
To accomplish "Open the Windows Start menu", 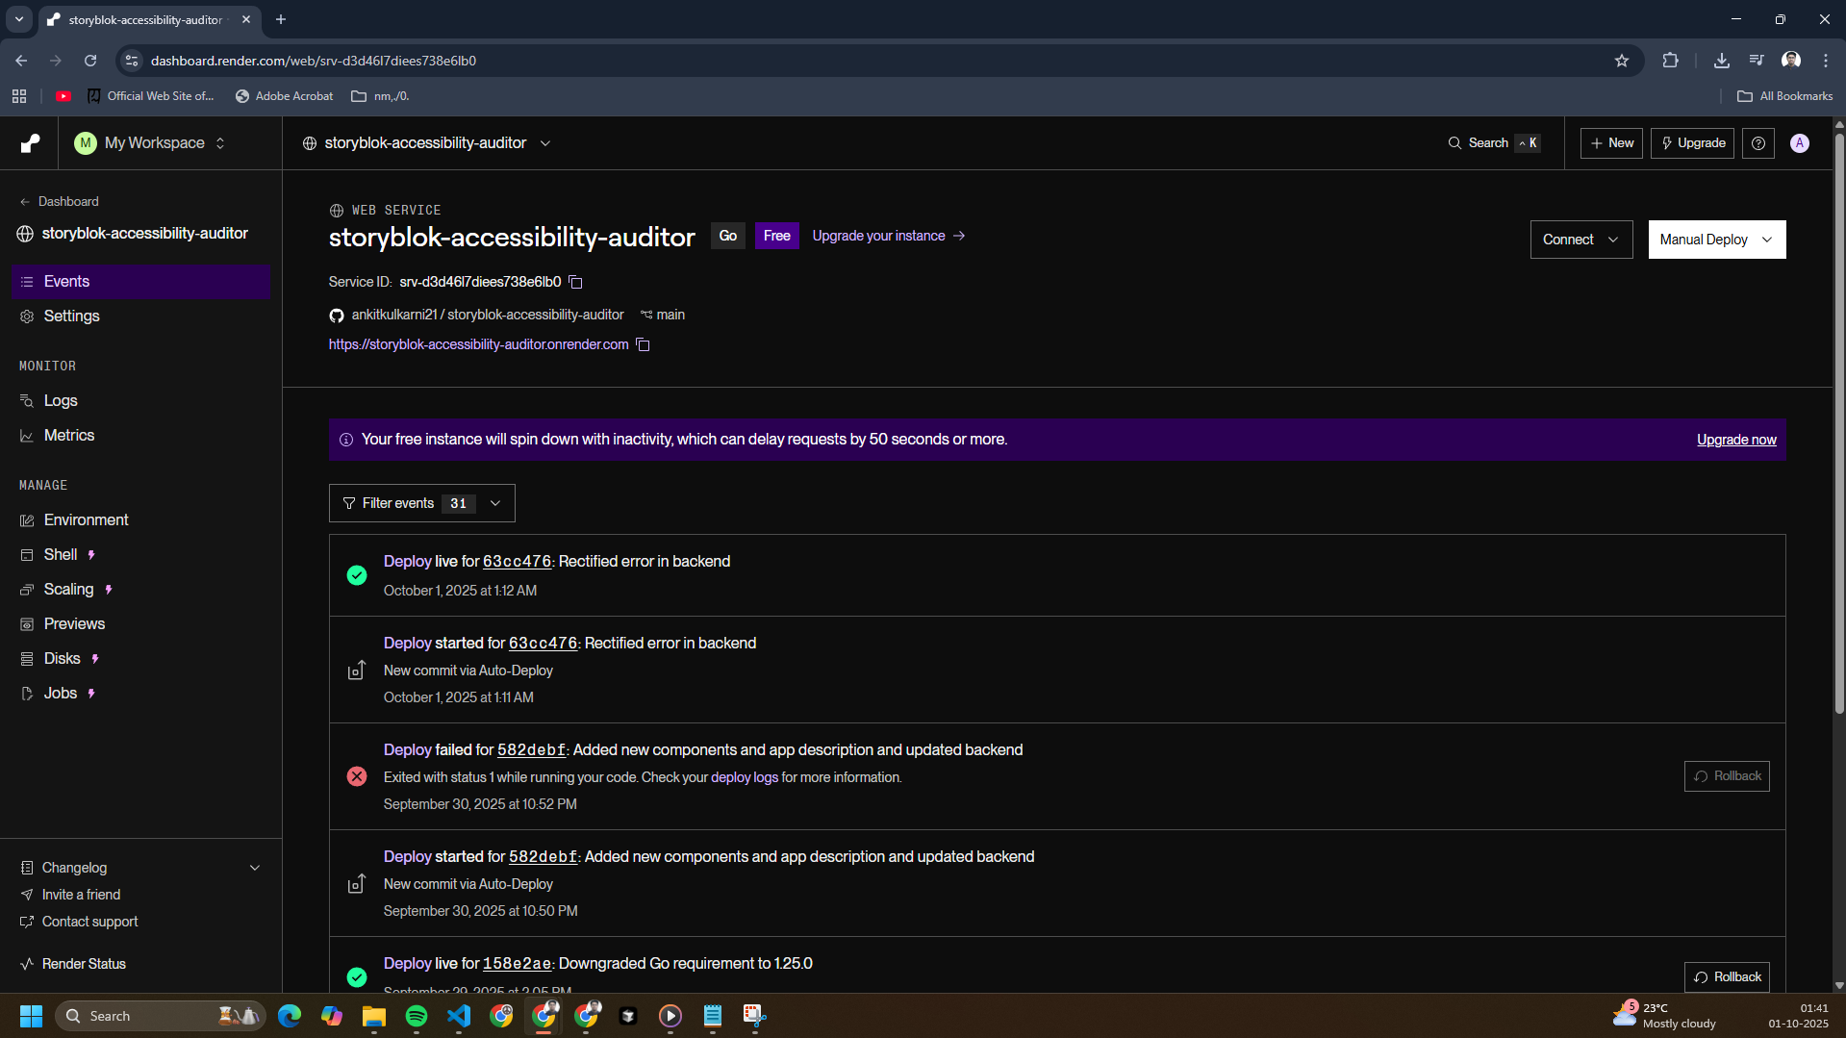I will (x=31, y=1016).
